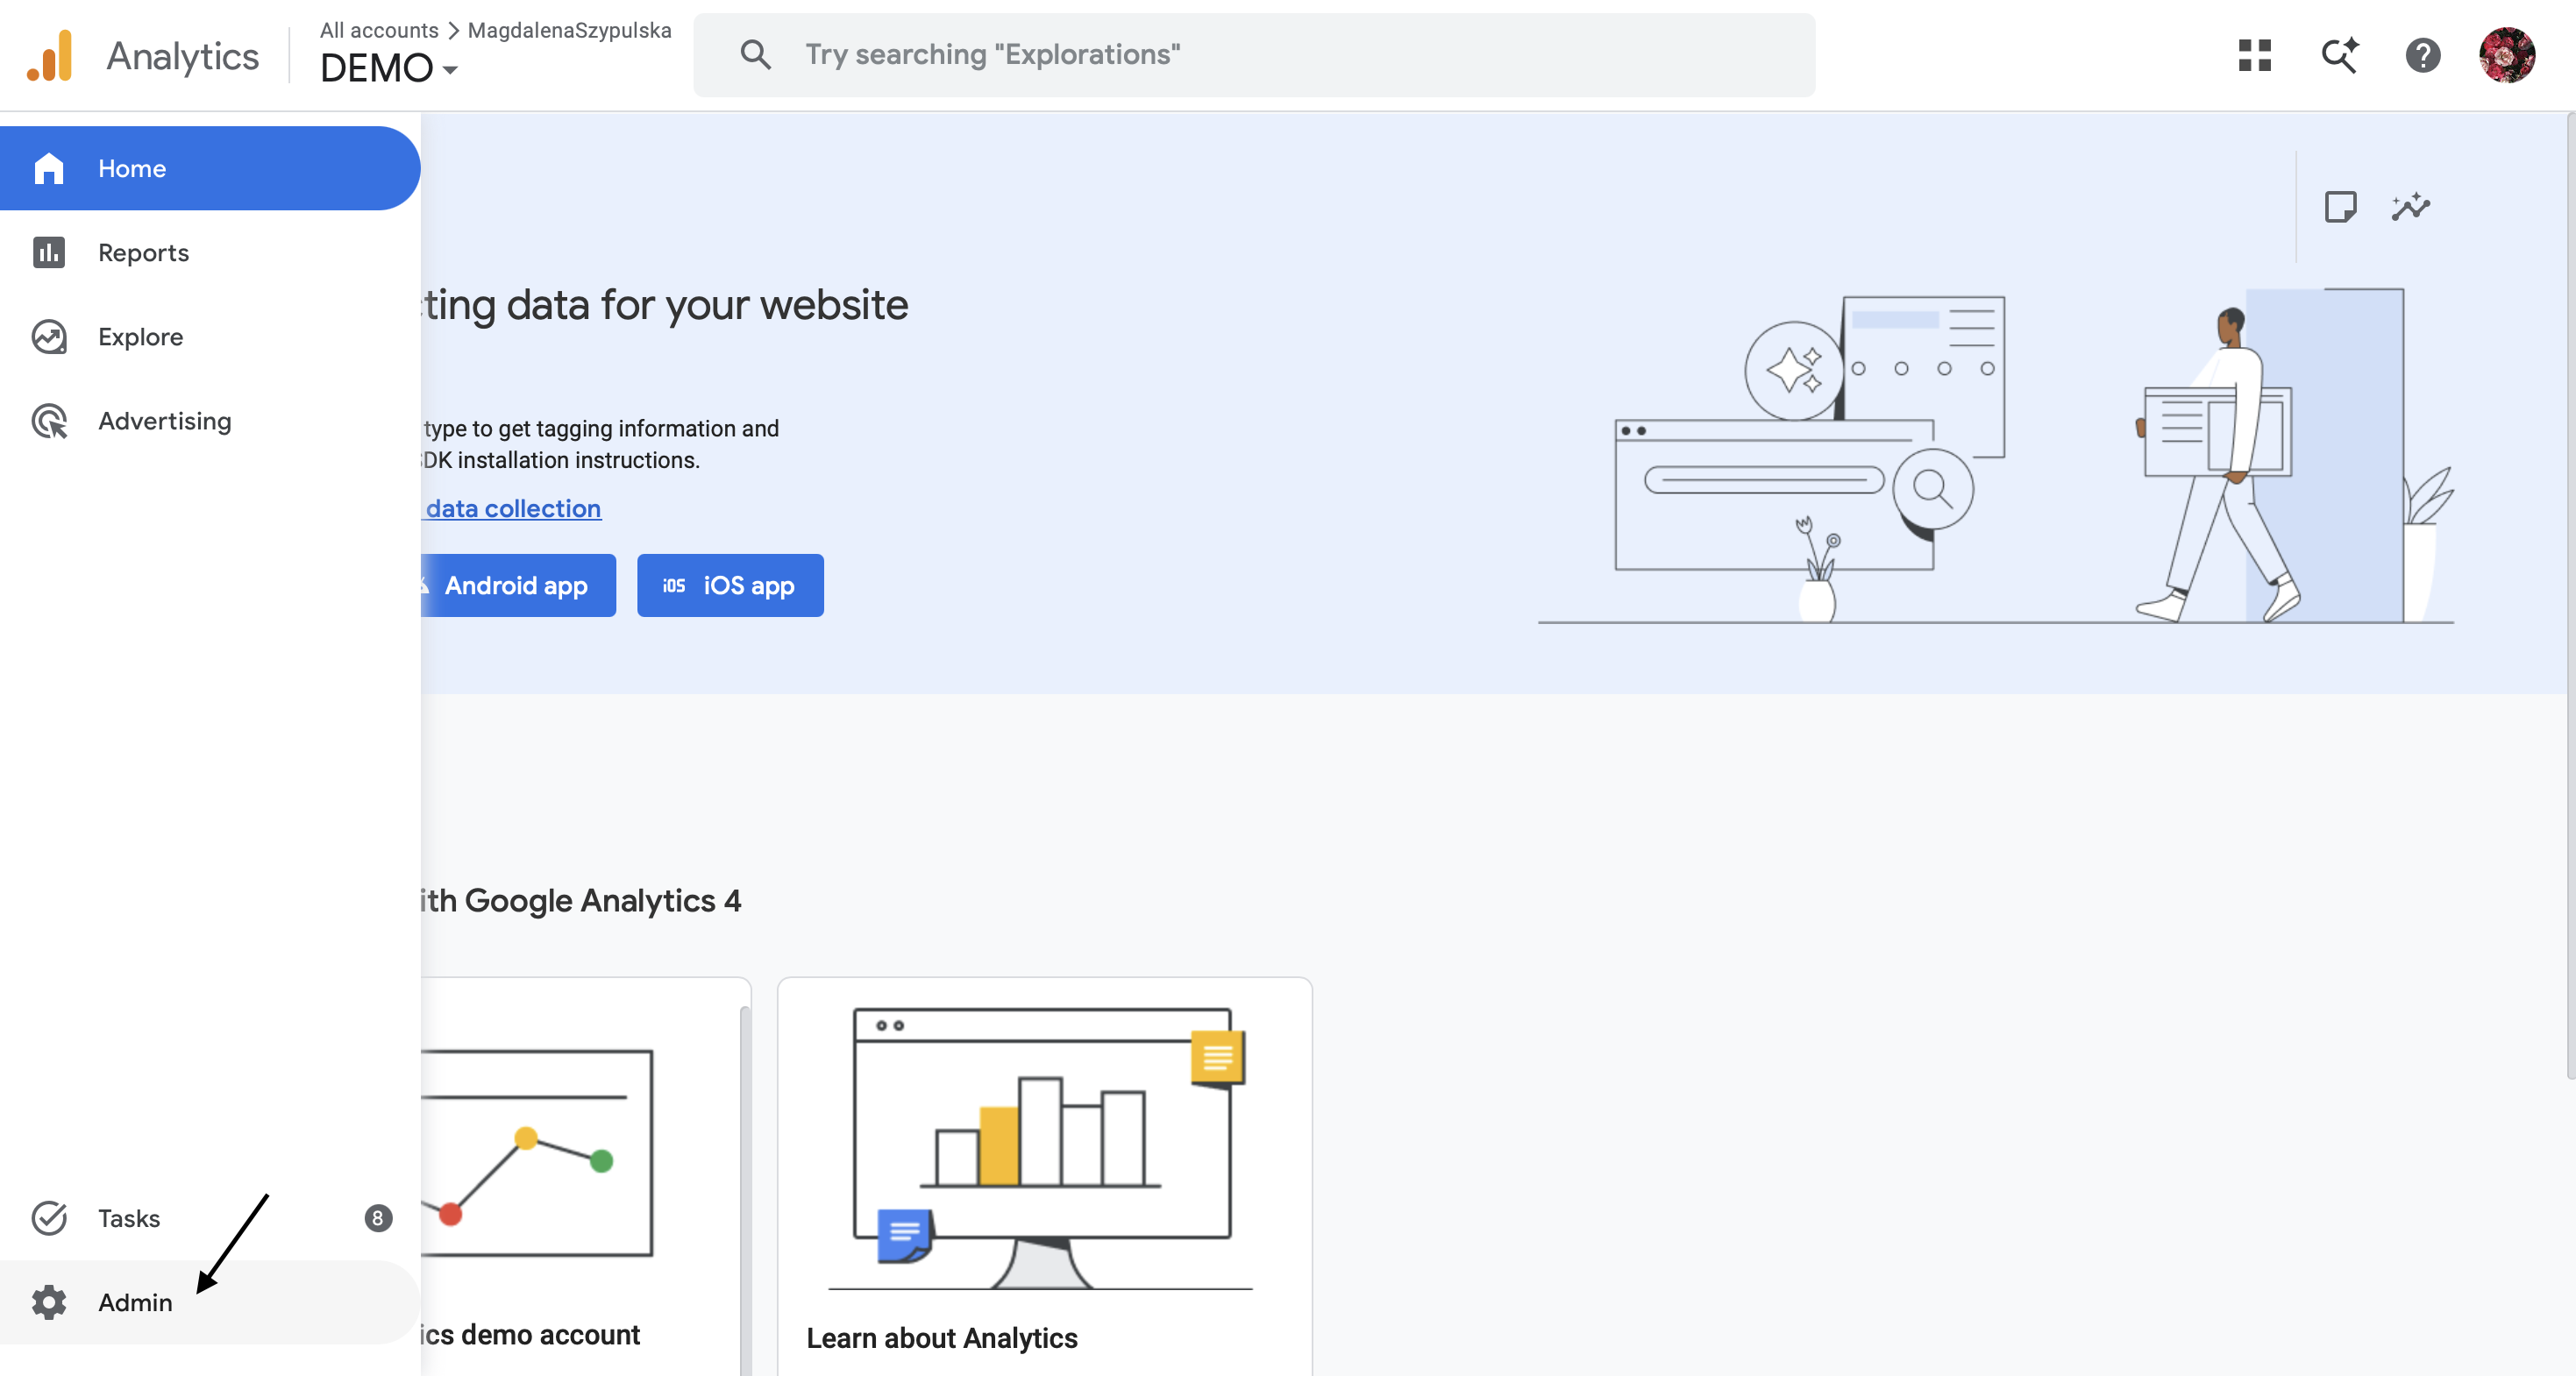Click the Home house icon

49,168
